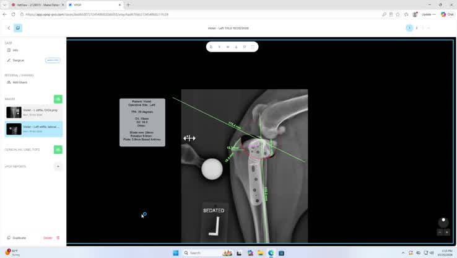Viewport: 457px width, 258px height.
Task: Click the red trash can icon
Action: [x=58, y=238]
